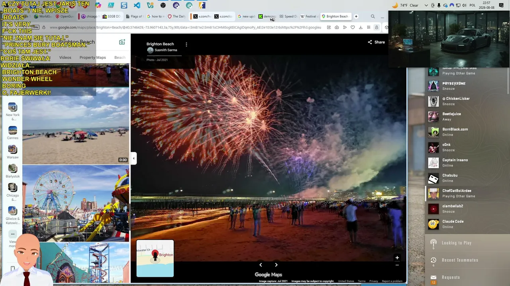Open the 74°F Clear weather widget
Viewport: 510px width, 286px height.
pos(406,5)
